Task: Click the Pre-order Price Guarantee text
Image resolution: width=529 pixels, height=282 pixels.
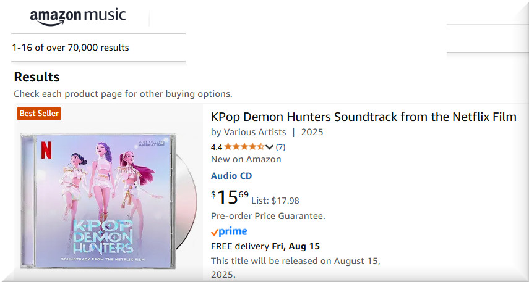Action: pyautogui.click(x=268, y=216)
